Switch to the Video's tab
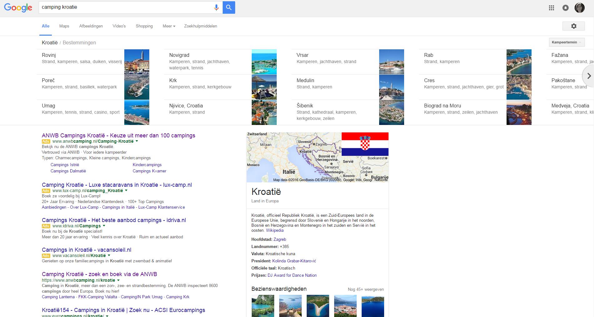The width and height of the screenshot is (594, 317). 119,26
